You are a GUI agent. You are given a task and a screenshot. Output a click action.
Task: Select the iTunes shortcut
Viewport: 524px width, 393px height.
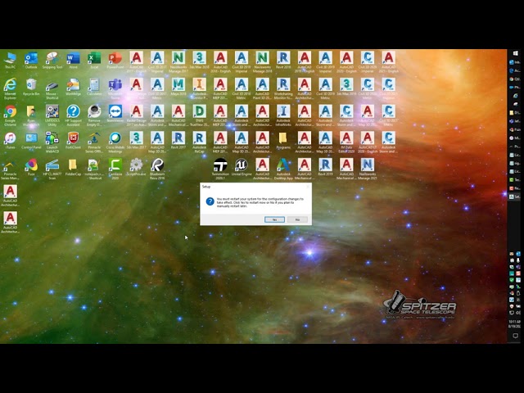point(10,141)
